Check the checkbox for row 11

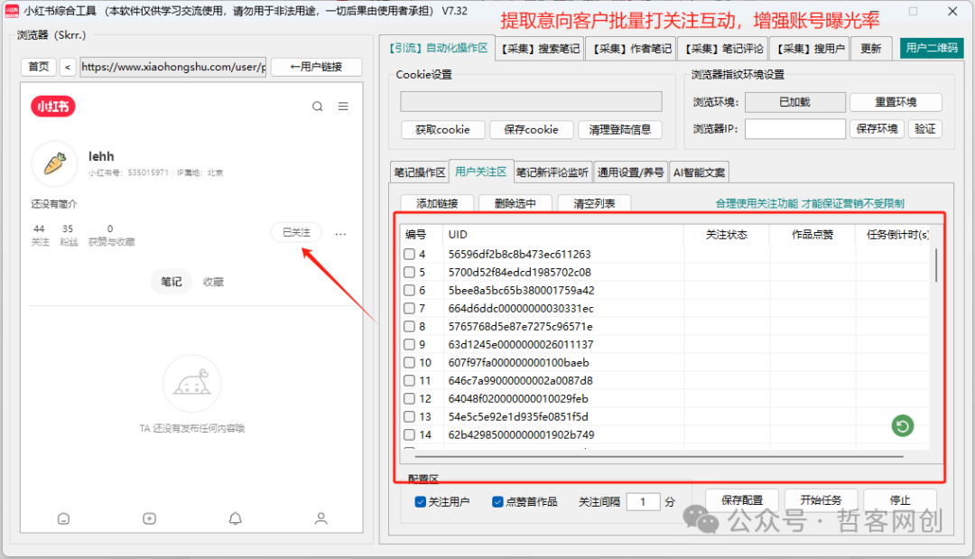click(x=409, y=380)
